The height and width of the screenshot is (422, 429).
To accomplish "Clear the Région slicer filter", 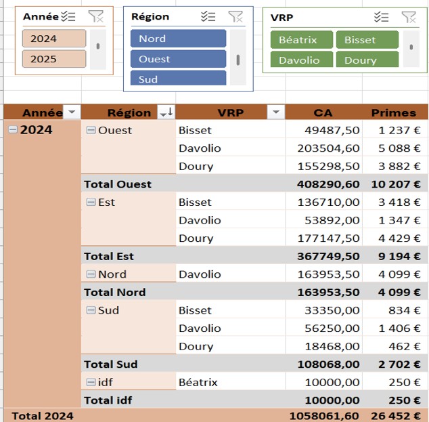I will click(x=235, y=17).
